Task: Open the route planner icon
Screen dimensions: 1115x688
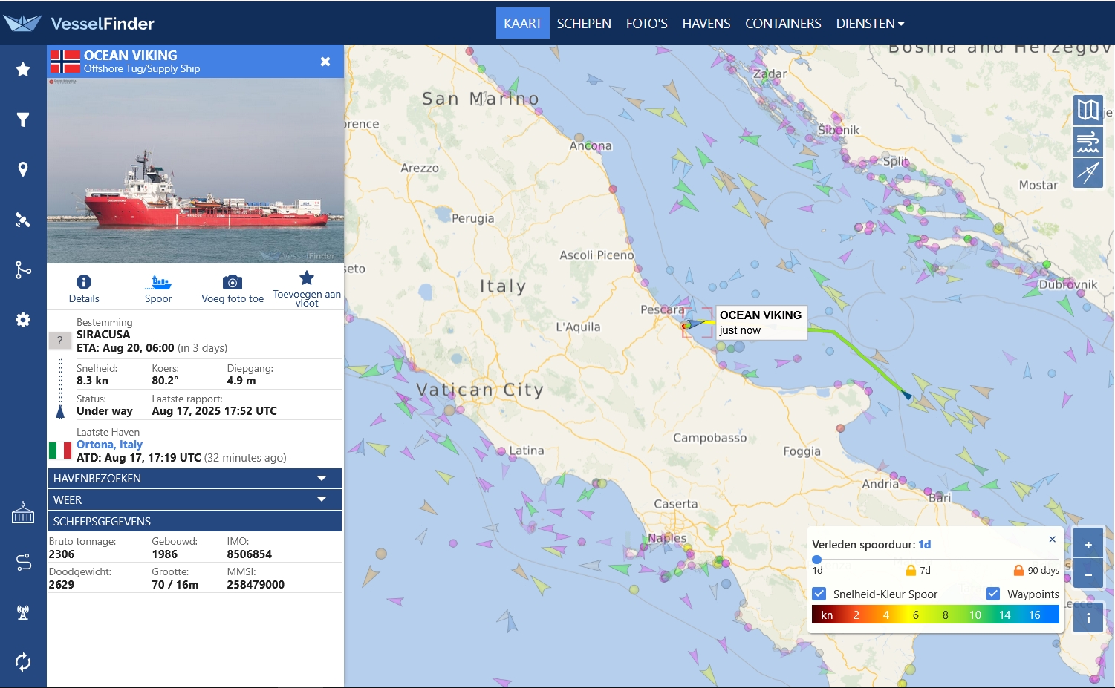Action: point(23,563)
